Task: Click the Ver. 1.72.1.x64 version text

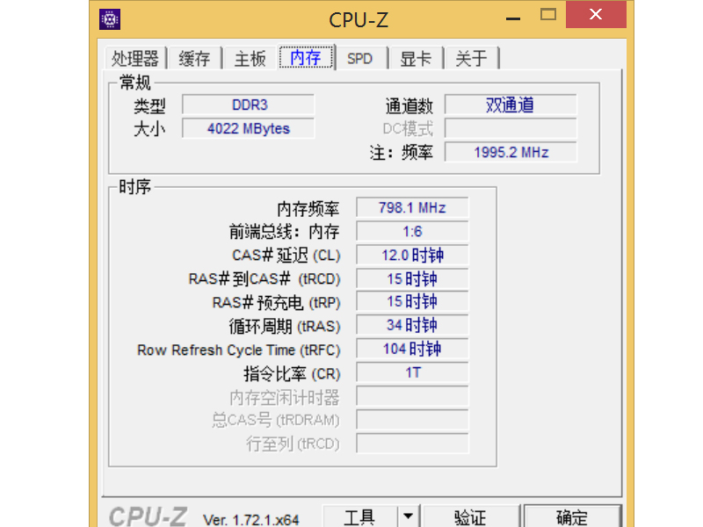Action: (x=251, y=520)
